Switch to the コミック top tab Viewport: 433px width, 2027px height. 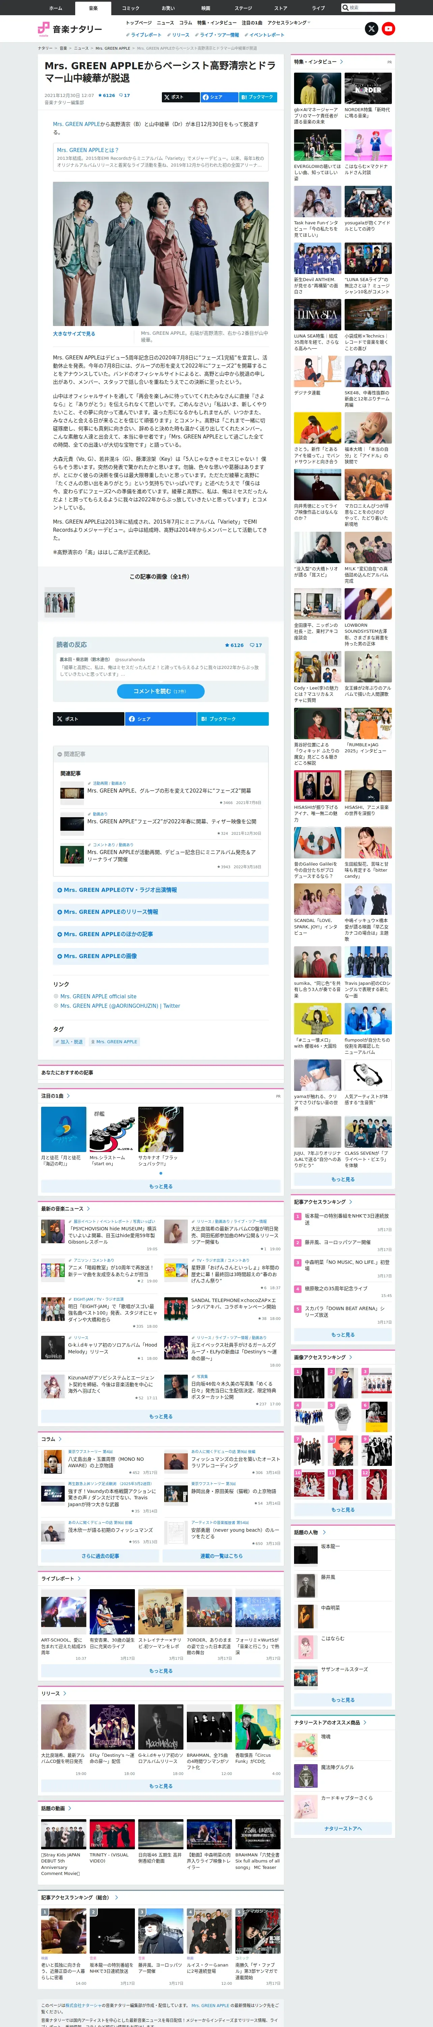(131, 8)
